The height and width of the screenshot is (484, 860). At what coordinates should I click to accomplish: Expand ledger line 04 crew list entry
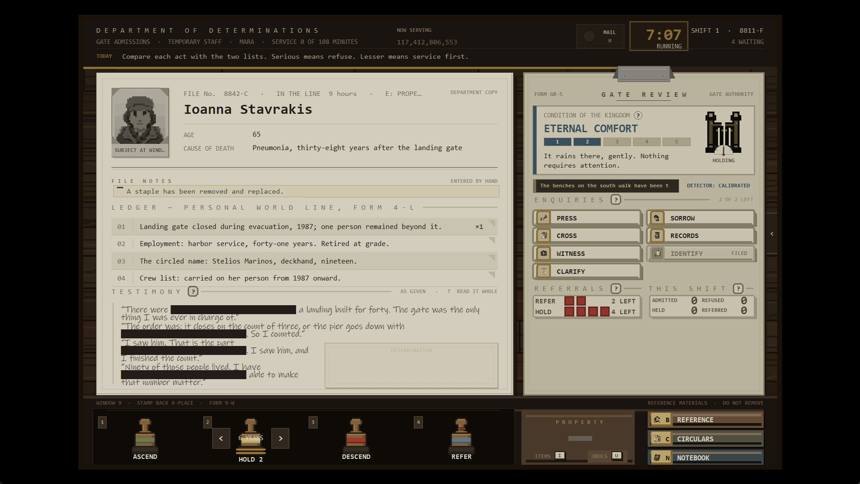304,278
